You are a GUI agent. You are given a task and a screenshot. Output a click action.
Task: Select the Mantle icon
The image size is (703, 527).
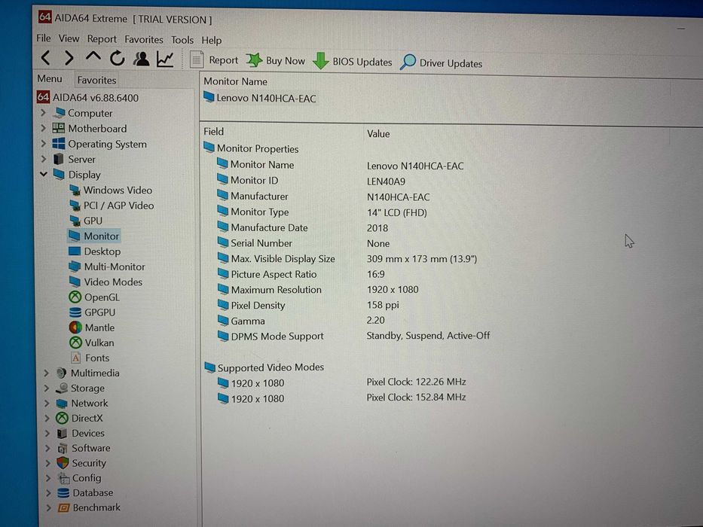coord(75,327)
